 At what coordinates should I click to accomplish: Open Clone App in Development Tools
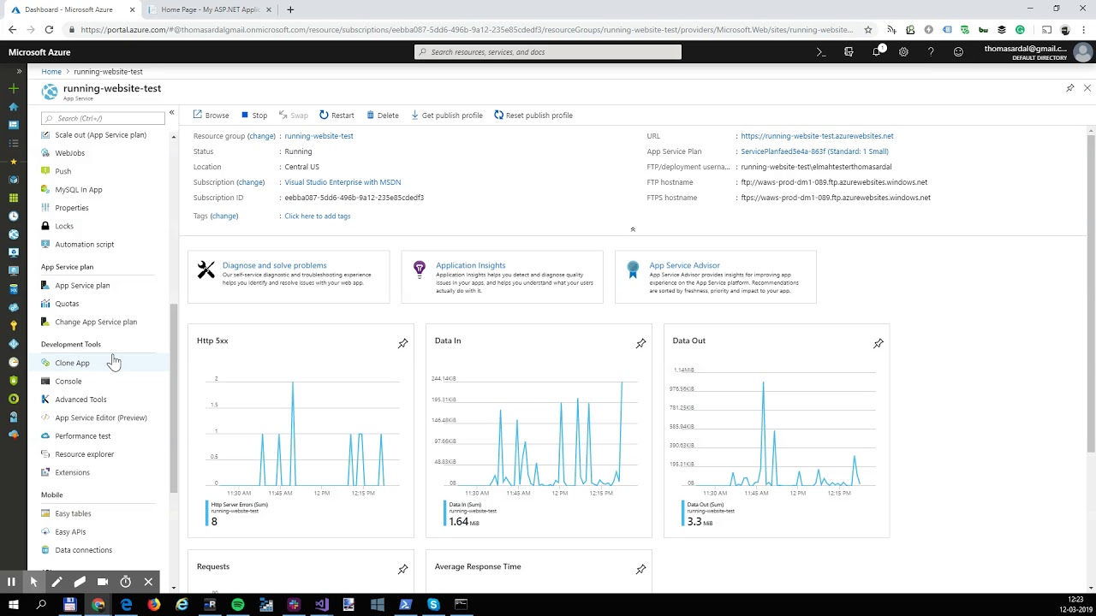(72, 363)
